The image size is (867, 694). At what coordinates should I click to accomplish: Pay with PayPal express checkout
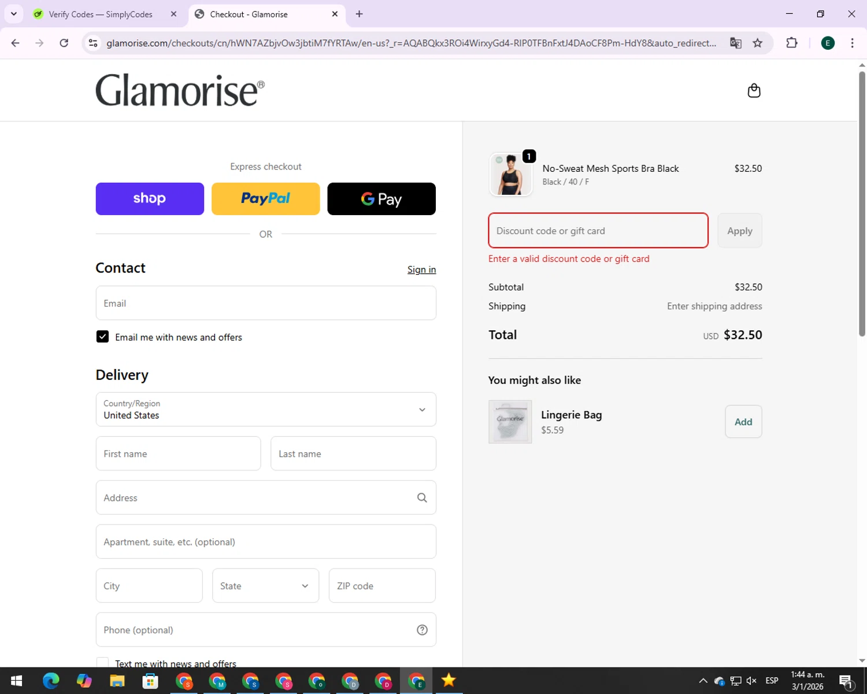pos(265,199)
